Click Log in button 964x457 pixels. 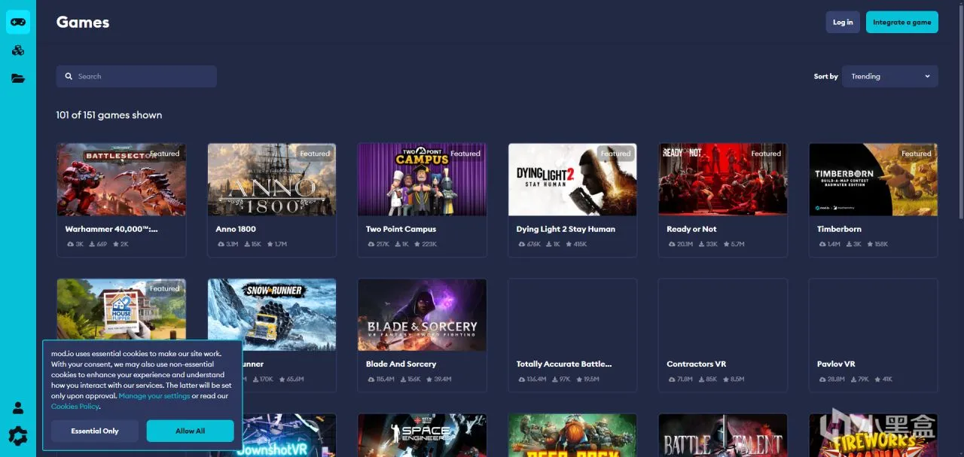(x=843, y=22)
